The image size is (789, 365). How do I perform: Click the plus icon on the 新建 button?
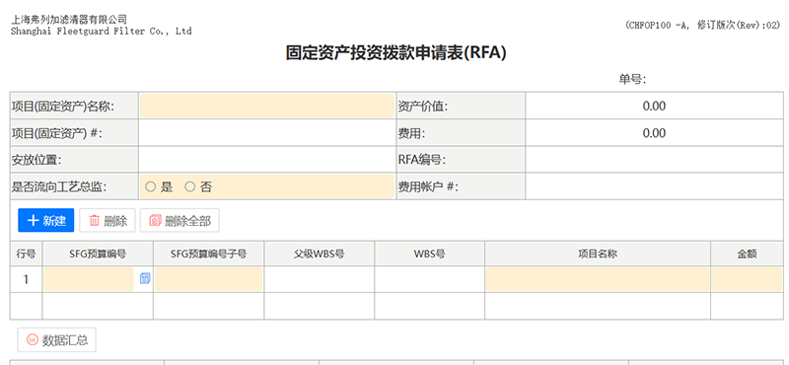[x=33, y=221]
